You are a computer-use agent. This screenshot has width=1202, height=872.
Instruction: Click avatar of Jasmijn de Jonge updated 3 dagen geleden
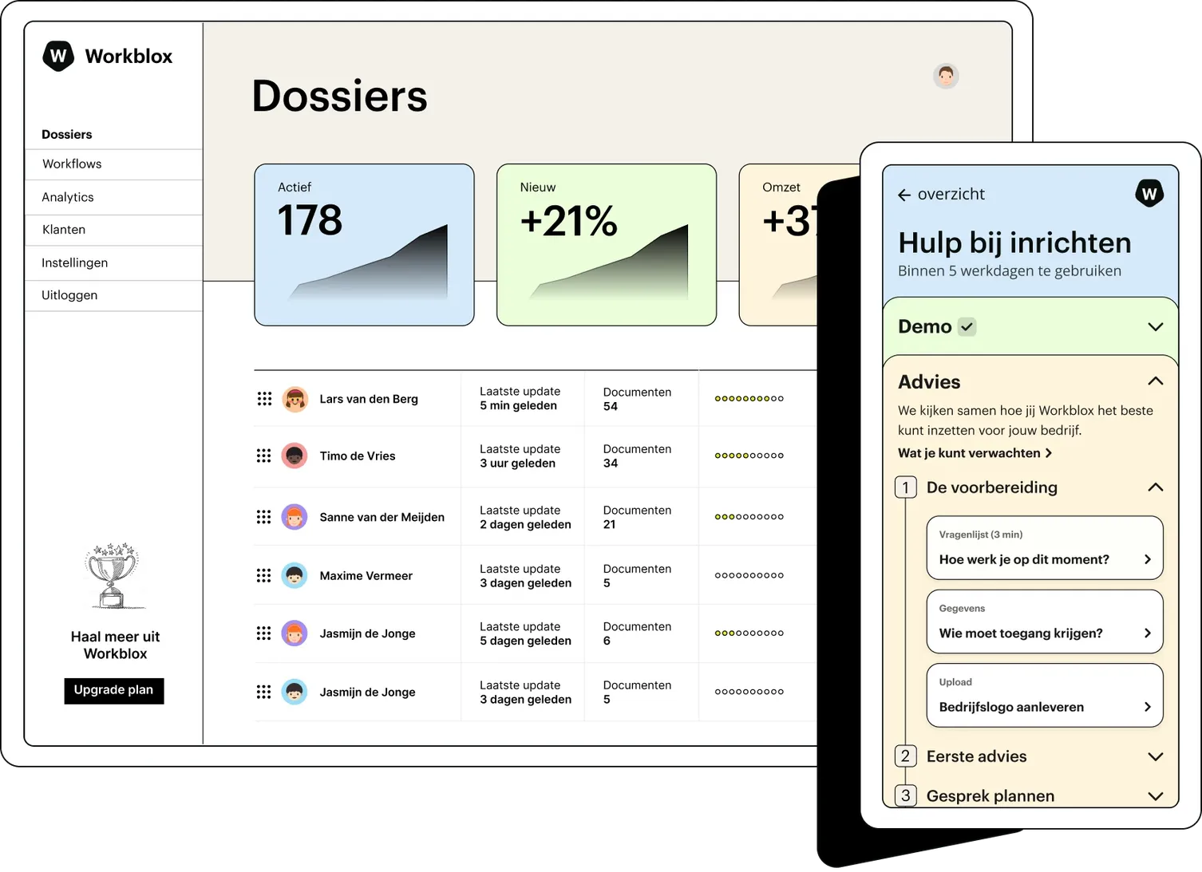(x=295, y=692)
